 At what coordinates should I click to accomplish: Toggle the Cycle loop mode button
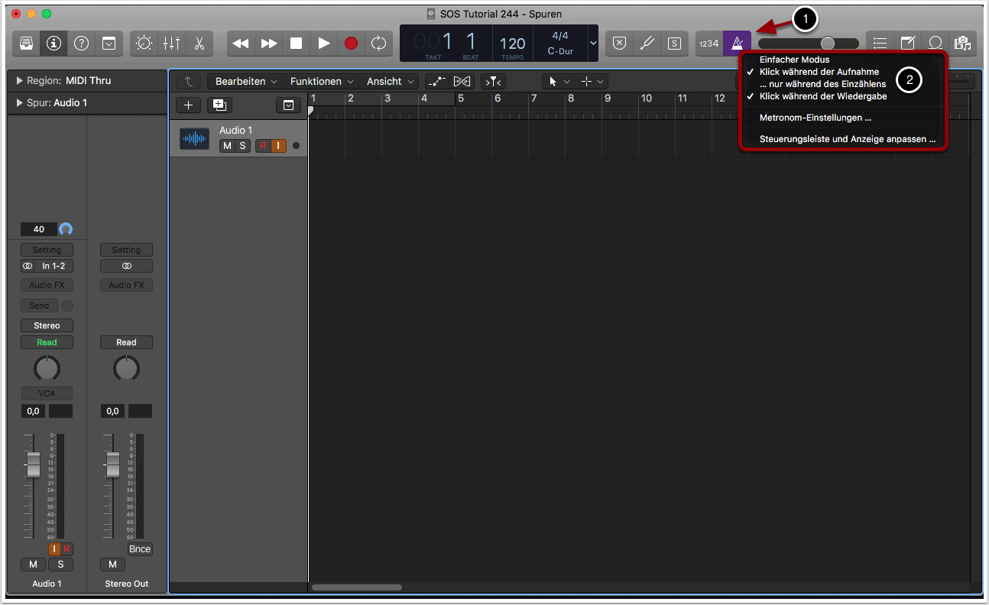click(x=378, y=44)
